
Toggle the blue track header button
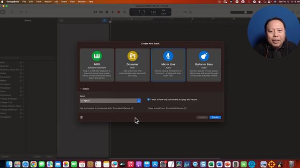(x=105, y=21)
